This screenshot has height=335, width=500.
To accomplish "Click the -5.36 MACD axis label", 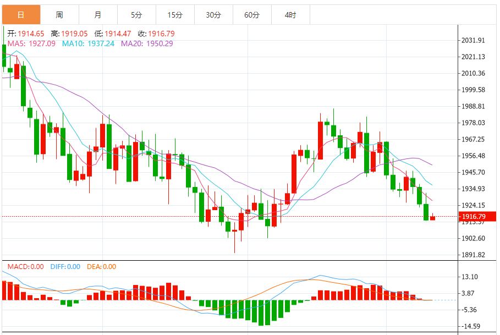I will click(469, 310).
